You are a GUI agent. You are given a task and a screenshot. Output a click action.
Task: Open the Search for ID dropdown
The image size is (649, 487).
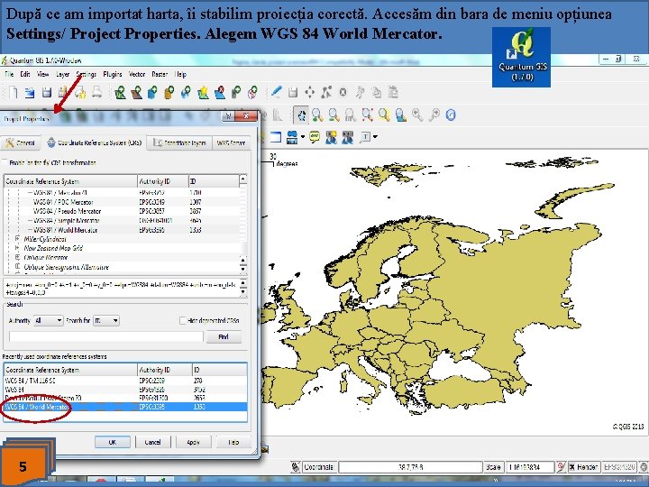[106, 320]
